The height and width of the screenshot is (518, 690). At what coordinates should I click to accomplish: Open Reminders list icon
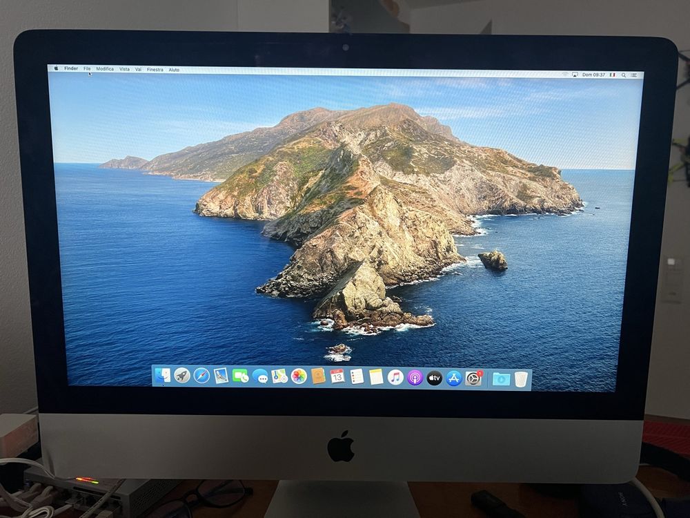tap(357, 376)
